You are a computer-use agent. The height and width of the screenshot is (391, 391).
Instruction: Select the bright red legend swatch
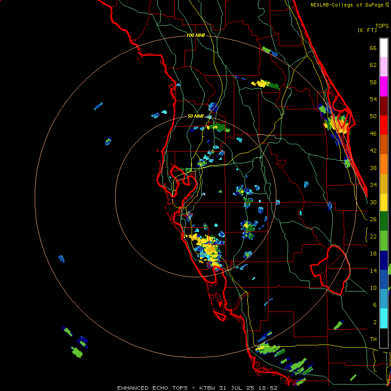click(x=384, y=125)
